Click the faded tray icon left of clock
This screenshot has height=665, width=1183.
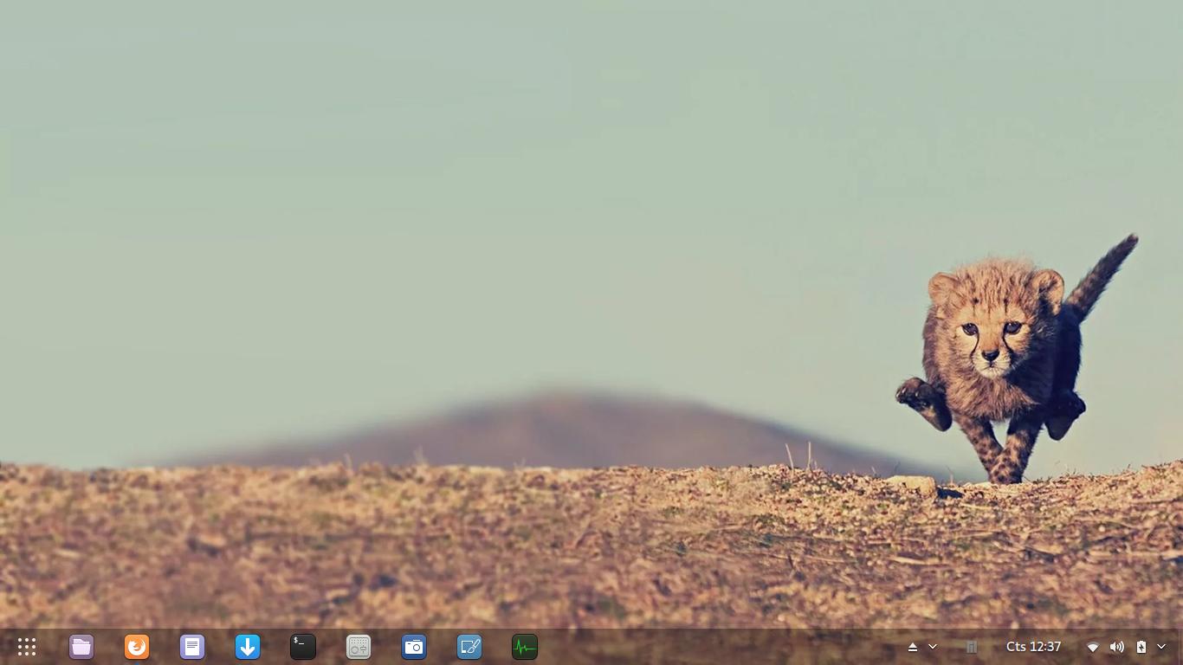[x=972, y=647]
